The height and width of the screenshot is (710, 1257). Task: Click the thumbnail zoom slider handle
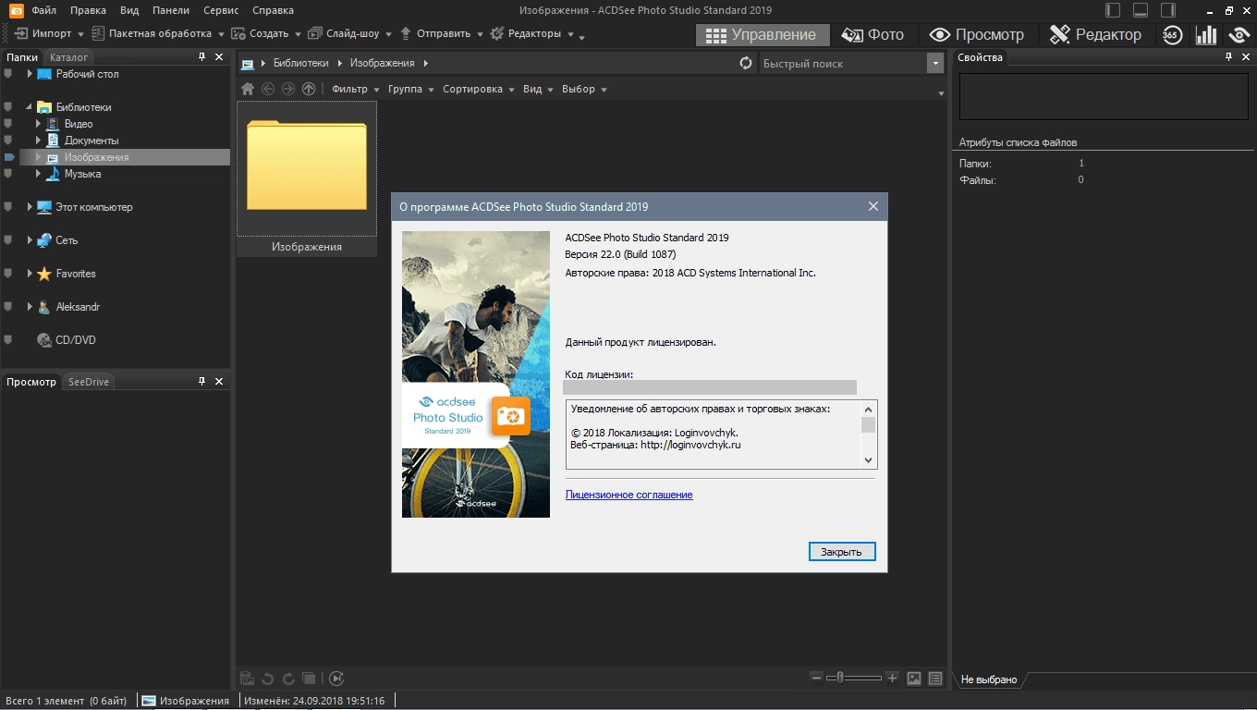[x=840, y=678]
